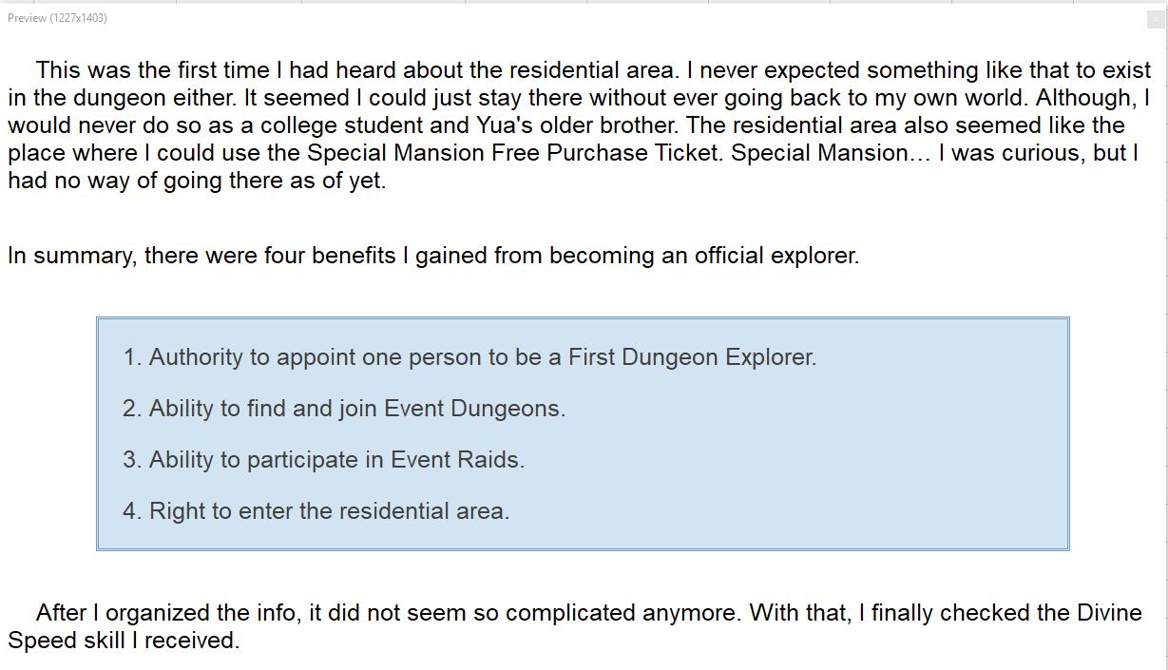The image size is (1168, 670).
Task: Click the Preview (1227x1403) title label
Action: click(57, 18)
